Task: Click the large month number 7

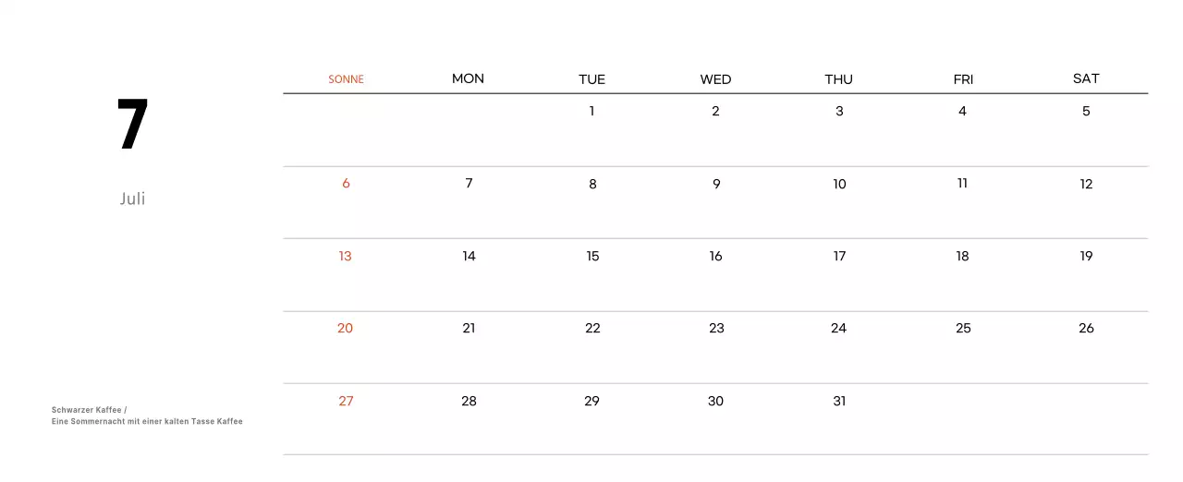Action: 132,126
